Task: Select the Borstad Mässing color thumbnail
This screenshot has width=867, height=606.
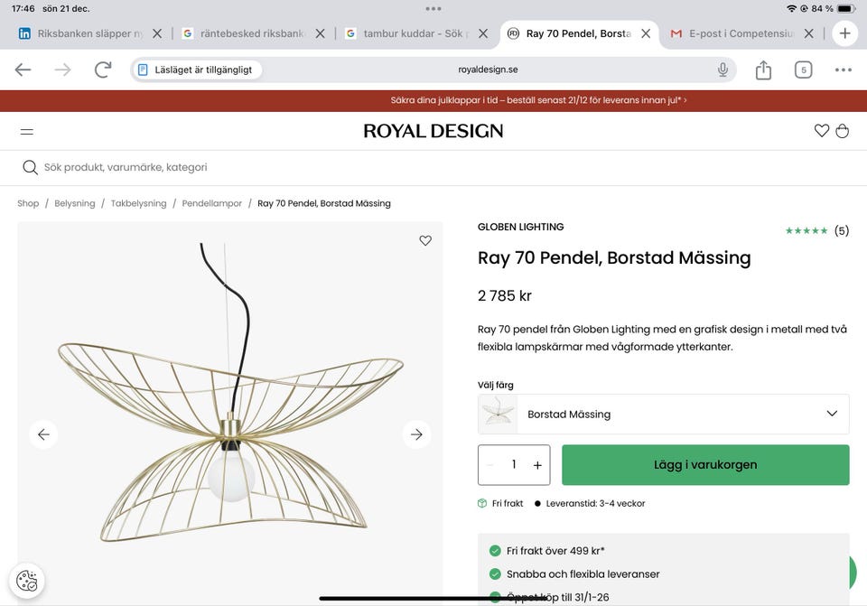Action: pyautogui.click(x=498, y=414)
